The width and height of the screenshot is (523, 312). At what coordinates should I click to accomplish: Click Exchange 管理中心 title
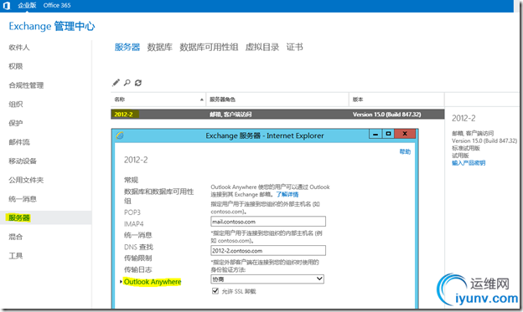52,26
